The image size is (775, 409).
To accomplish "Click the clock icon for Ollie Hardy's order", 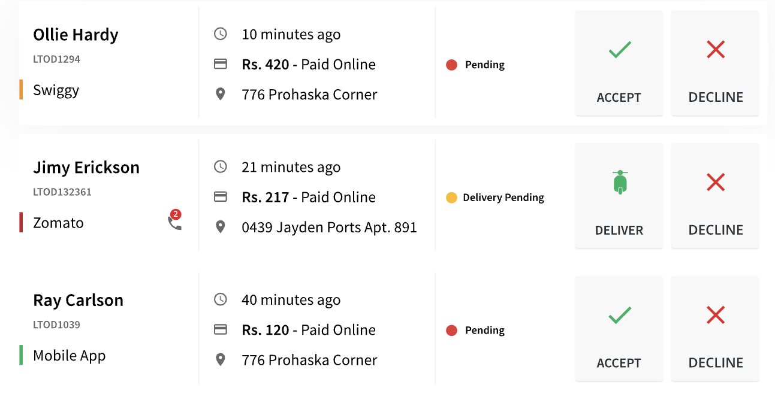I will click(221, 34).
